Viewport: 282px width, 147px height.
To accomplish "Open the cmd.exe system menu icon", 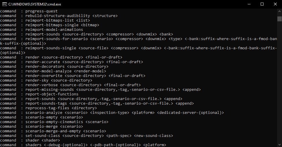I will (4, 4).
